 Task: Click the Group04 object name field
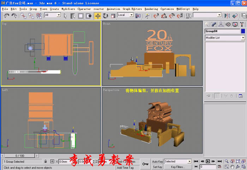(x=222, y=31)
